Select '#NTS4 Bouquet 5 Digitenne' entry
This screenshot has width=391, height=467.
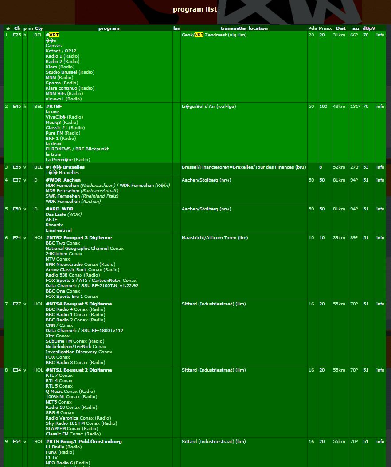pos(79,304)
